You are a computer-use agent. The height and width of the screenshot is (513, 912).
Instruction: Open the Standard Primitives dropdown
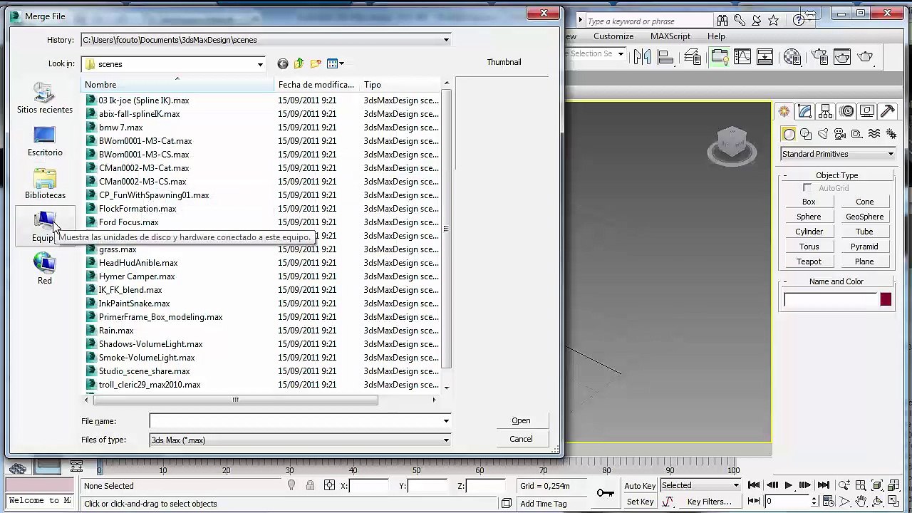(837, 154)
